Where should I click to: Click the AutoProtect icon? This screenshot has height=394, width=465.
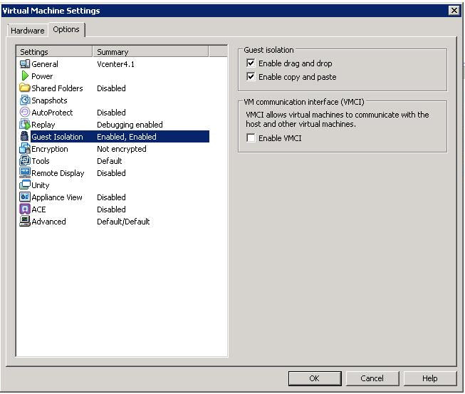25,113
